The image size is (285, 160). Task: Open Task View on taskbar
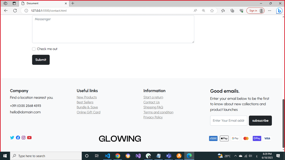click(97, 156)
